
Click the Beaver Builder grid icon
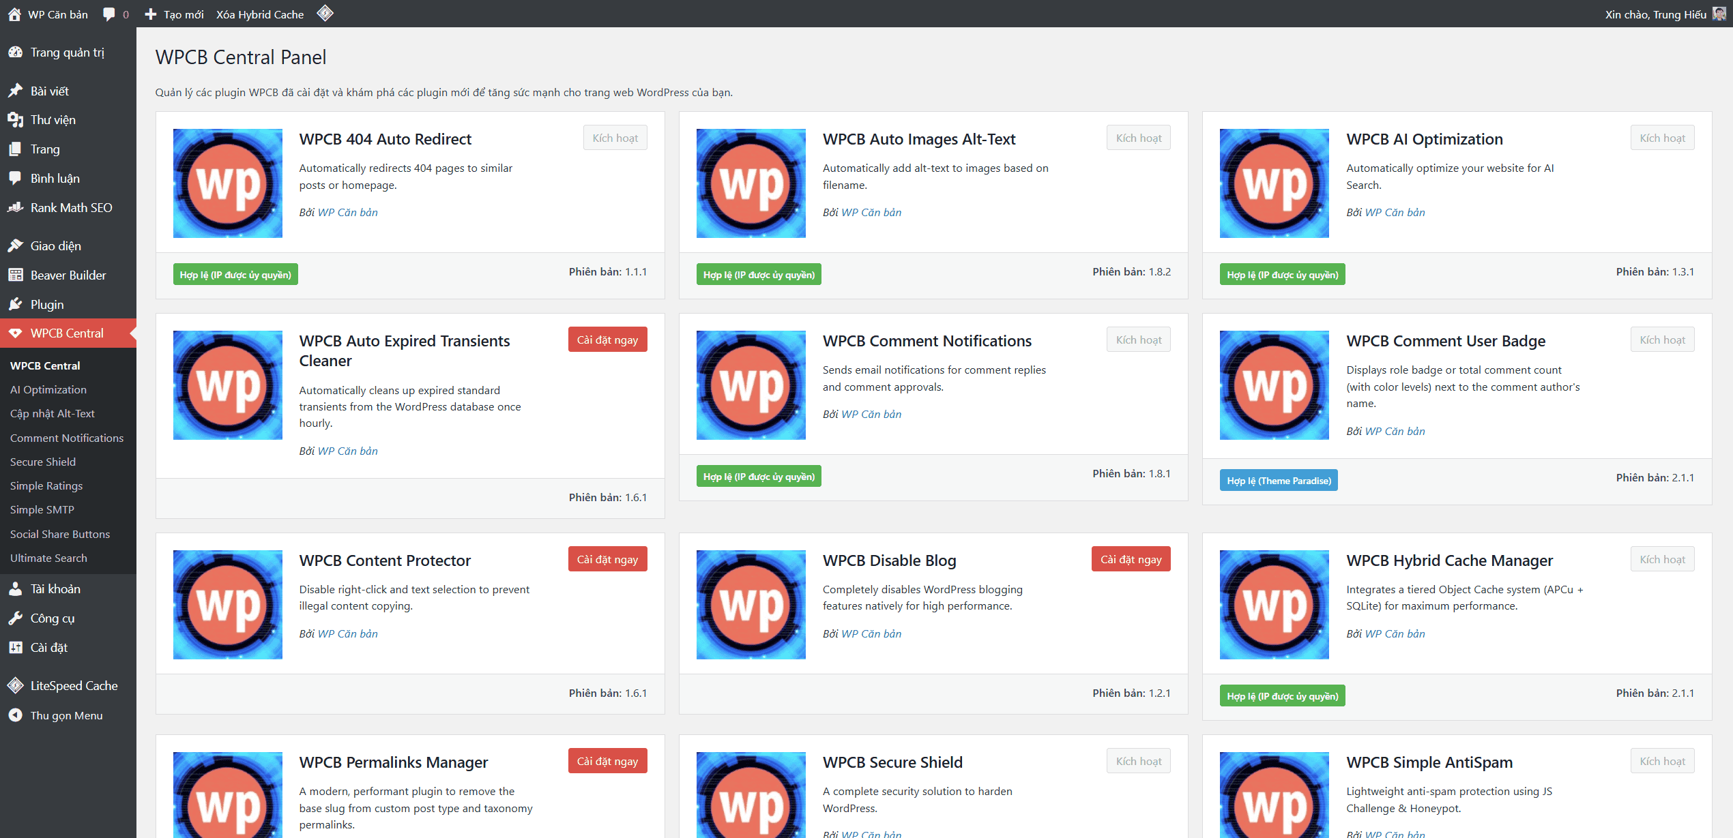[x=16, y=275]
